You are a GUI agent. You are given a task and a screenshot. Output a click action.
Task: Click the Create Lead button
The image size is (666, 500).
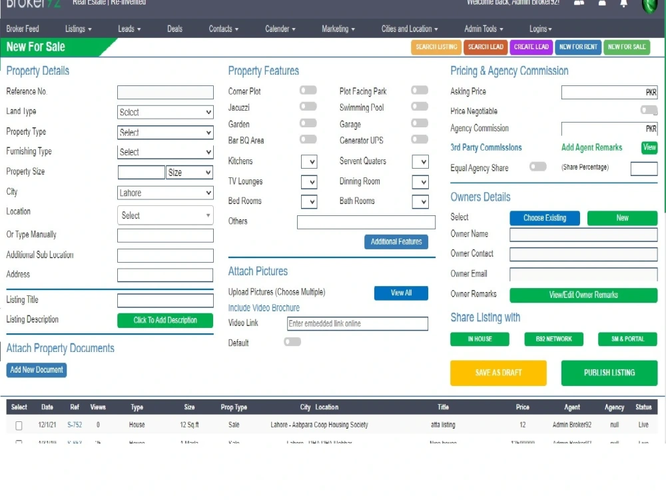coord(531,47)
